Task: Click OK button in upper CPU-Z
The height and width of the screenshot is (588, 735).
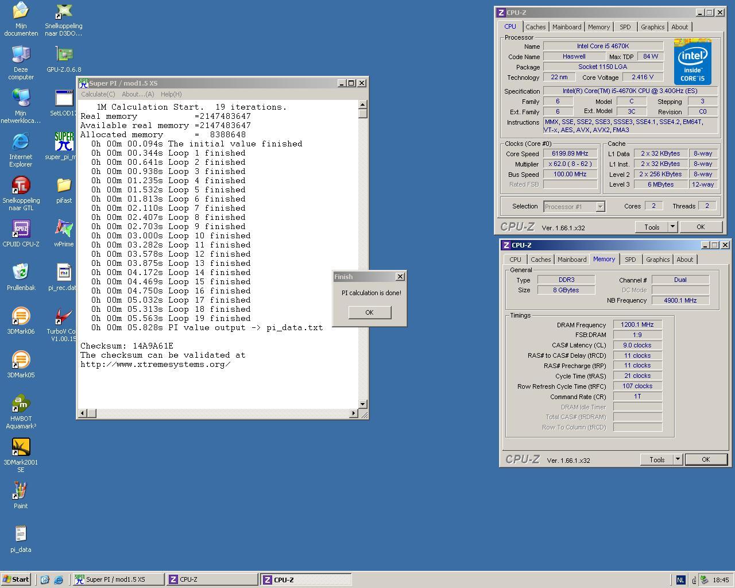Action: 701,227
